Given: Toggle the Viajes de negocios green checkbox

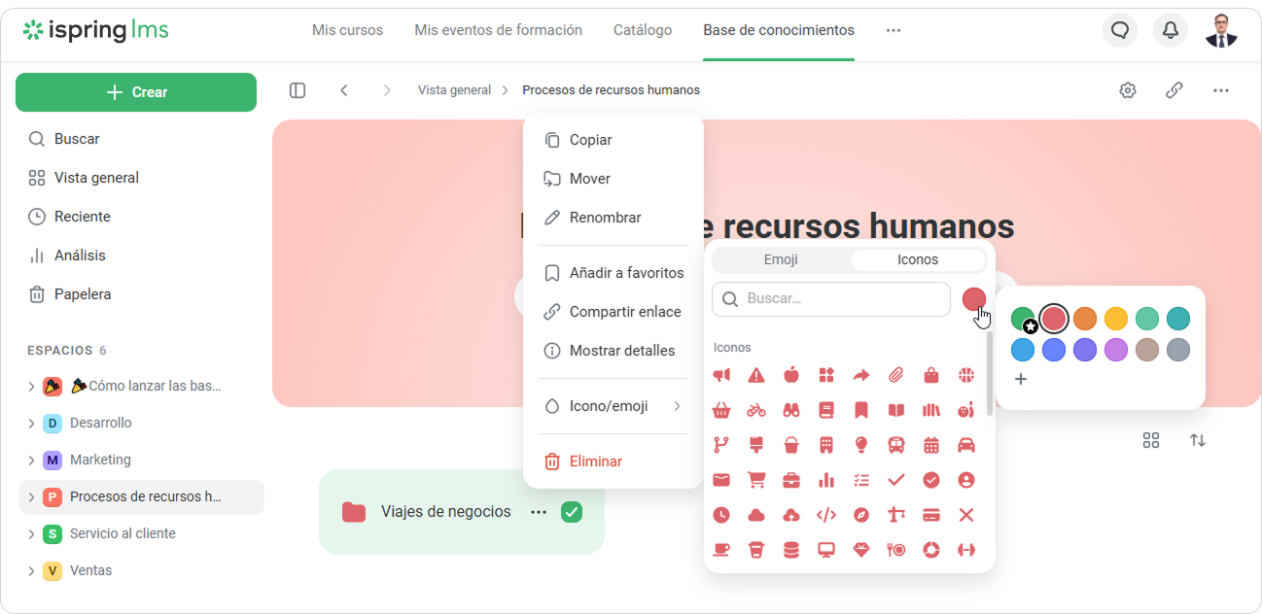Looking at the screenshot, I should tap(572, 512).
